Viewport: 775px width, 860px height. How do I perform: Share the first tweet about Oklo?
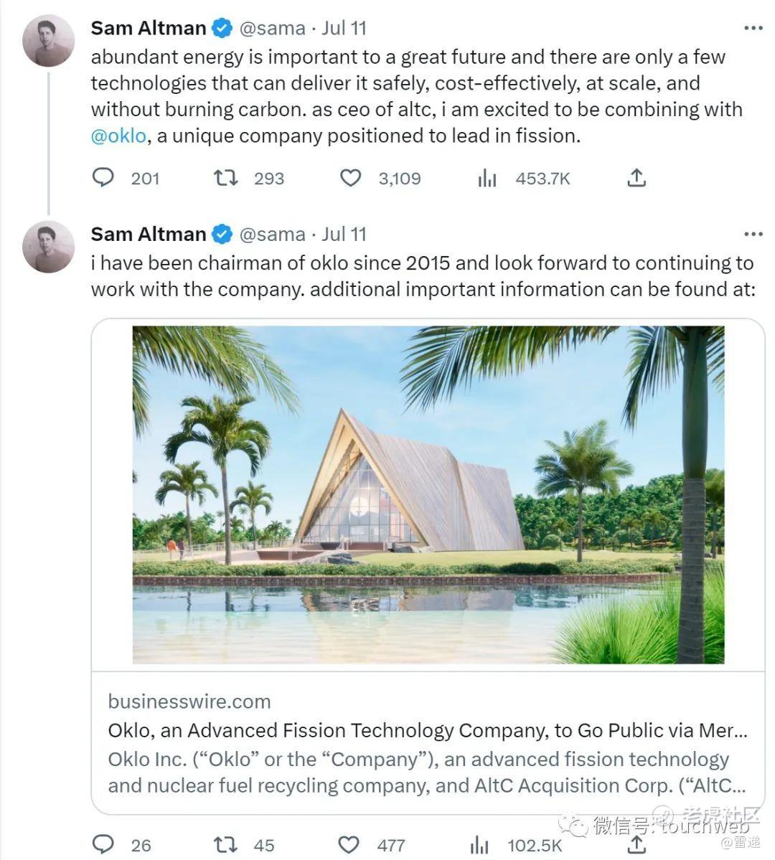pos(637,178)
